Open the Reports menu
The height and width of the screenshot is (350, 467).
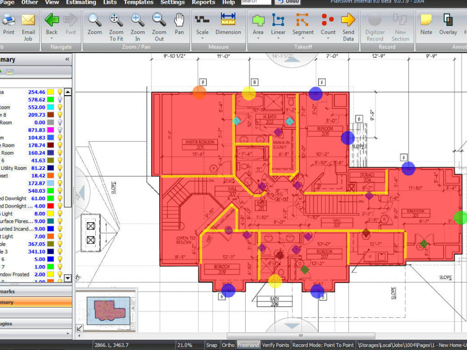[x=204, y=2]
